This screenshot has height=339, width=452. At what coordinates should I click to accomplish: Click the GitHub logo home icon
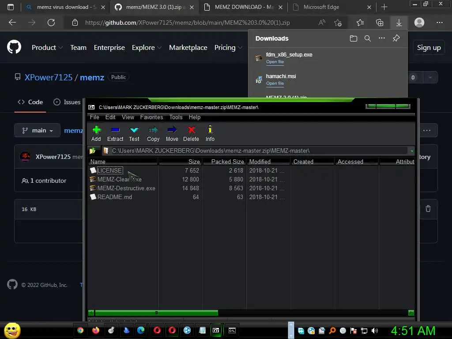(14, 47)
